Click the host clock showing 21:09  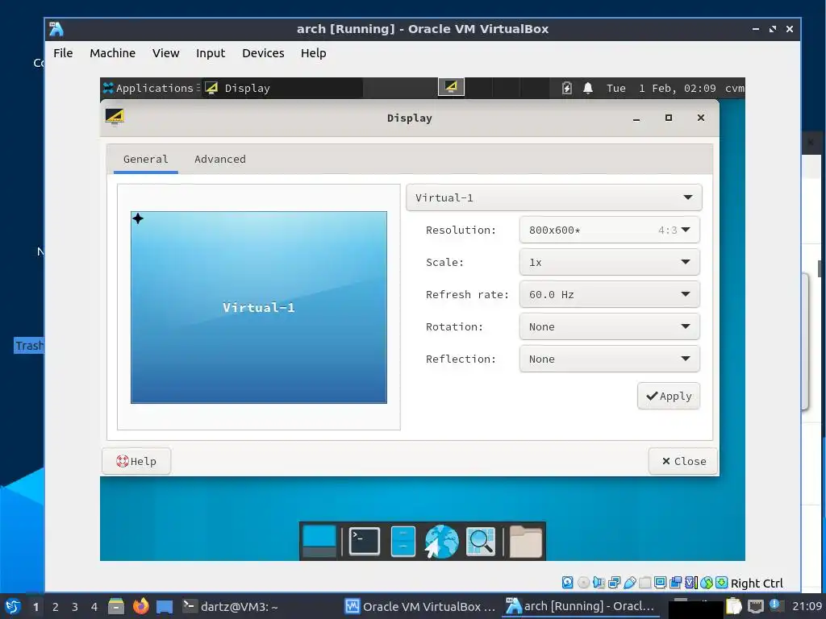(x=807, y=606)
